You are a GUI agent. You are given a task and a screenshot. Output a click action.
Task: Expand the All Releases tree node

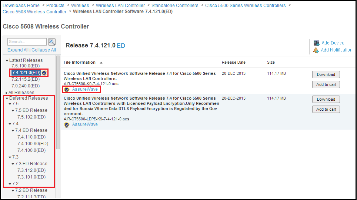[7, 93]
